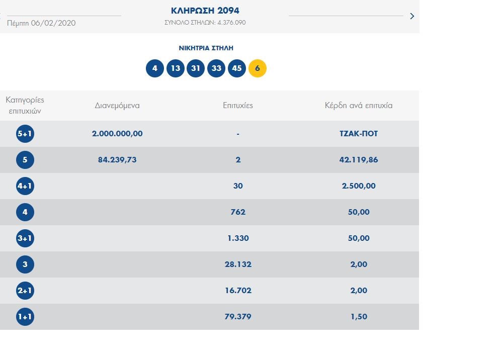
Task: Click winning number ball 13
Action: pyautogui.click(x=176, y=68)
